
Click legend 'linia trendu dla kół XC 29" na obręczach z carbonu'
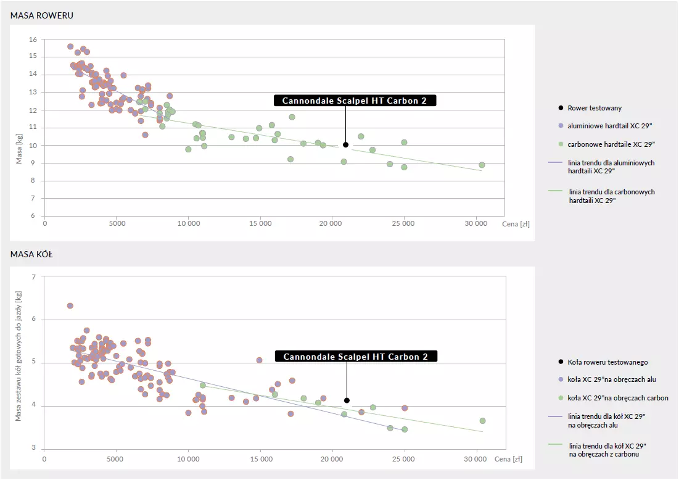[x=607, y=450]
